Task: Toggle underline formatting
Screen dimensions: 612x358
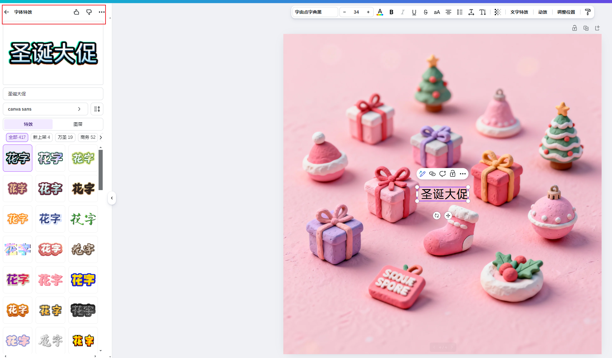Action: [414, 12]
